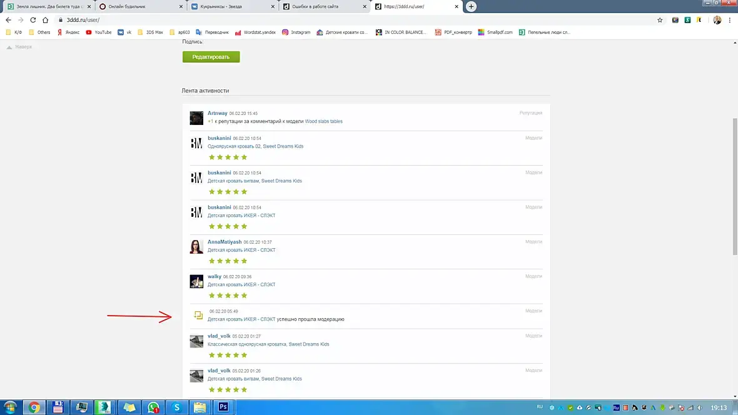The image size is (738, 415).
Task: Click moderation notification icon
Action: [x=198, y=315]
